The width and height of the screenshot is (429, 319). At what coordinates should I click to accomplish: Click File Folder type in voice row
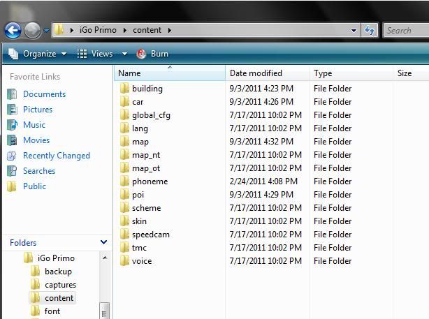(333, 261)
